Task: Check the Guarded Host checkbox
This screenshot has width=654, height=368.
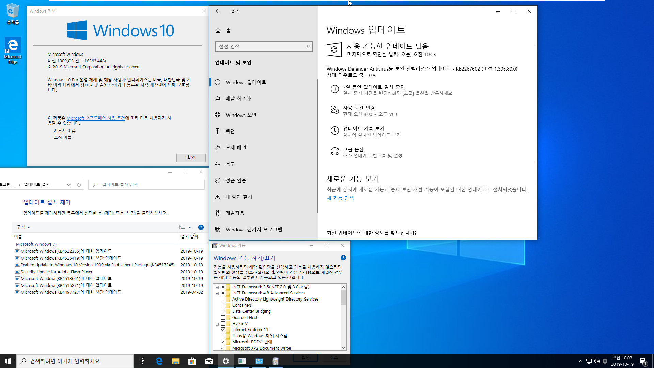Action: 223,318
